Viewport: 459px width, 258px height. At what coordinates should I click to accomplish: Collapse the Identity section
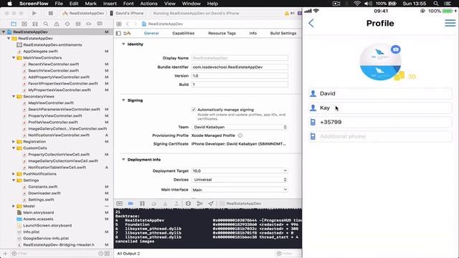[x=123, y=44]
